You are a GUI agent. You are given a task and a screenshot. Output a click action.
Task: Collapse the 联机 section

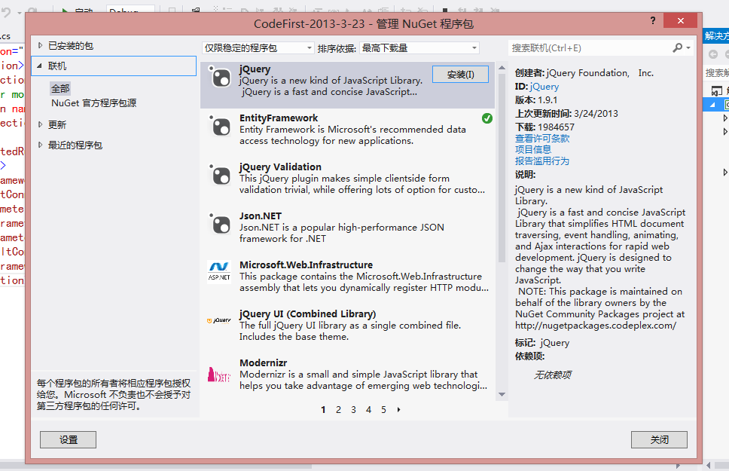[40, 66]
